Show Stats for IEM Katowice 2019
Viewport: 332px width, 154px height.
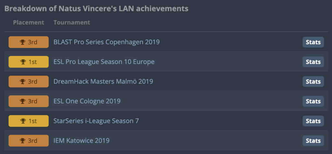pyautogui.click(x=313, y=141)
